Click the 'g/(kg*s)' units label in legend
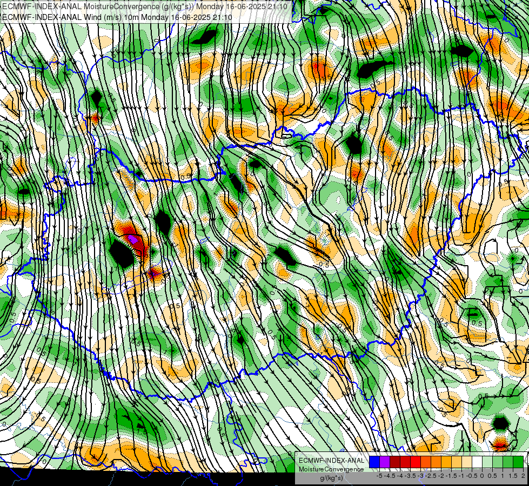Viewport: 529px width, 486px height. [x=332, y=478]
